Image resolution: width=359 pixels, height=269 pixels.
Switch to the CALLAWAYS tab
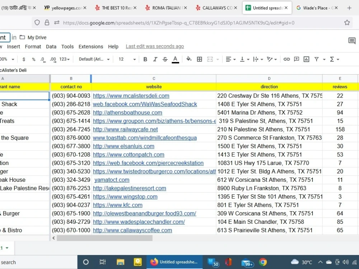pyautogui.click(x=216, y=8)
